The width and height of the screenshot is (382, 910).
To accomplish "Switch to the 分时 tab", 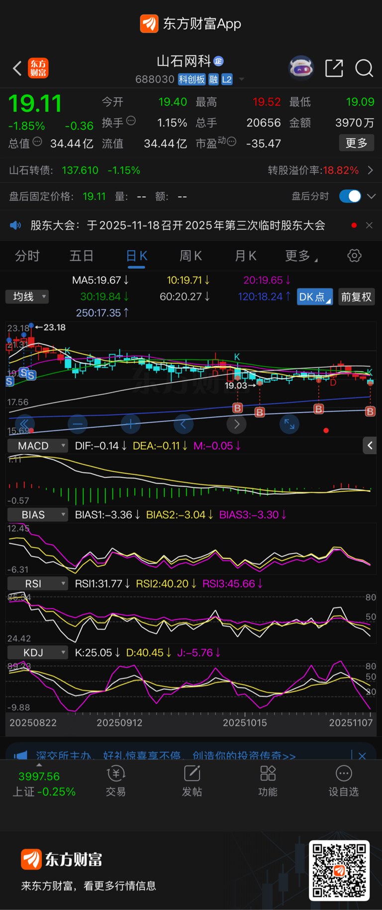I will [x=27, y=256].
